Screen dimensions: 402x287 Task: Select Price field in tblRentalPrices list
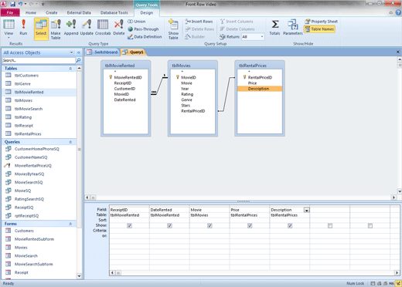252,83
